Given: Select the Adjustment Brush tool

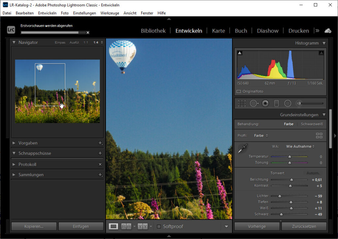Looking at the screenshot, I should coord(299,103).
